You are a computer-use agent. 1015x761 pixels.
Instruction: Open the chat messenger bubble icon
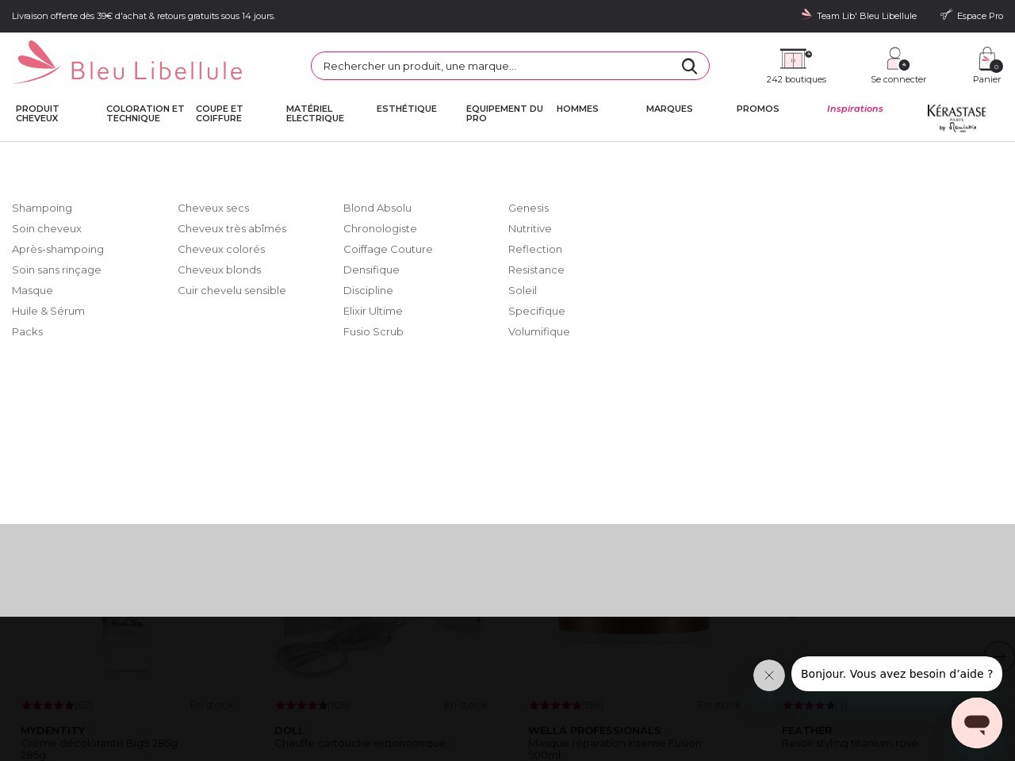[977, 723]
